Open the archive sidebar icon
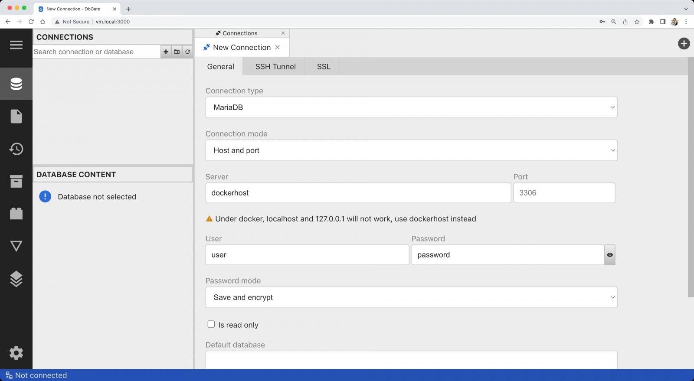 point(16,181)
